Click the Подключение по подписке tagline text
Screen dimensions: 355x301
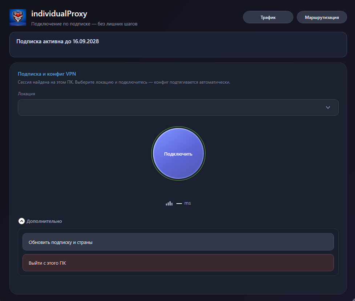tap(84, 24)
